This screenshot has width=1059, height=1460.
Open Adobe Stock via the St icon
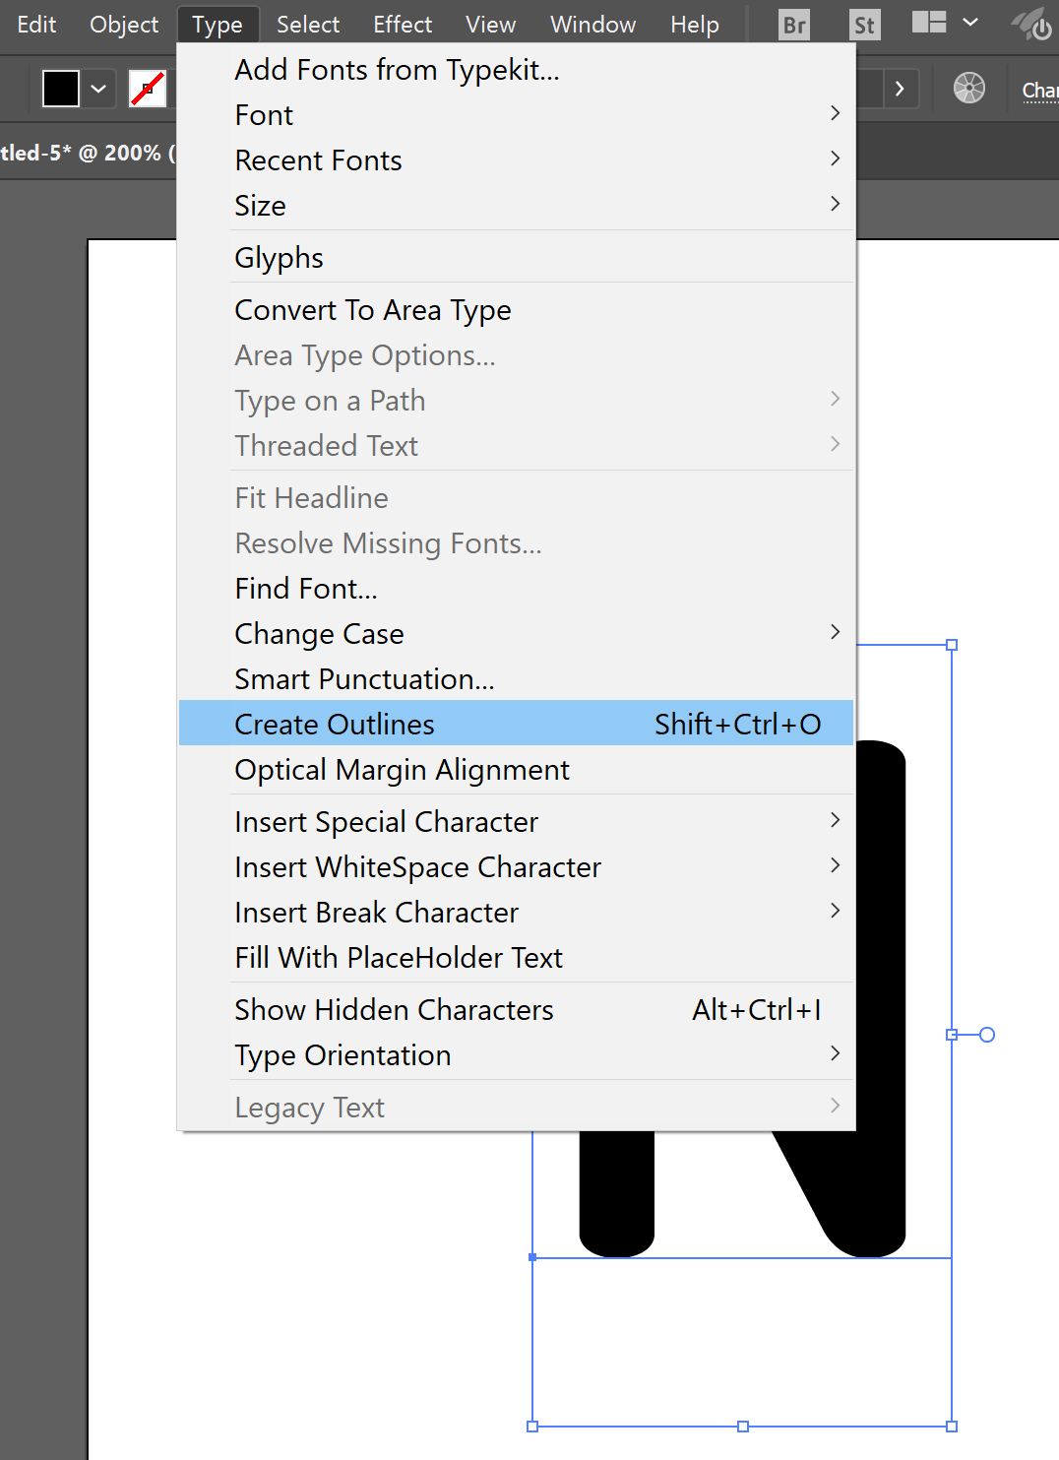click(864, 25)
